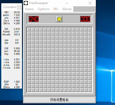Click the gray icon beside Counters title
Viewport: 115px width, 105px height.
(19, 7)
